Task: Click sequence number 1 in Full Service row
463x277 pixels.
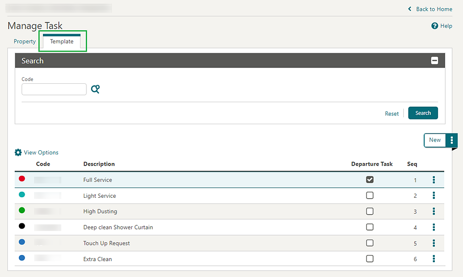Action: click(x=415, y=180)
